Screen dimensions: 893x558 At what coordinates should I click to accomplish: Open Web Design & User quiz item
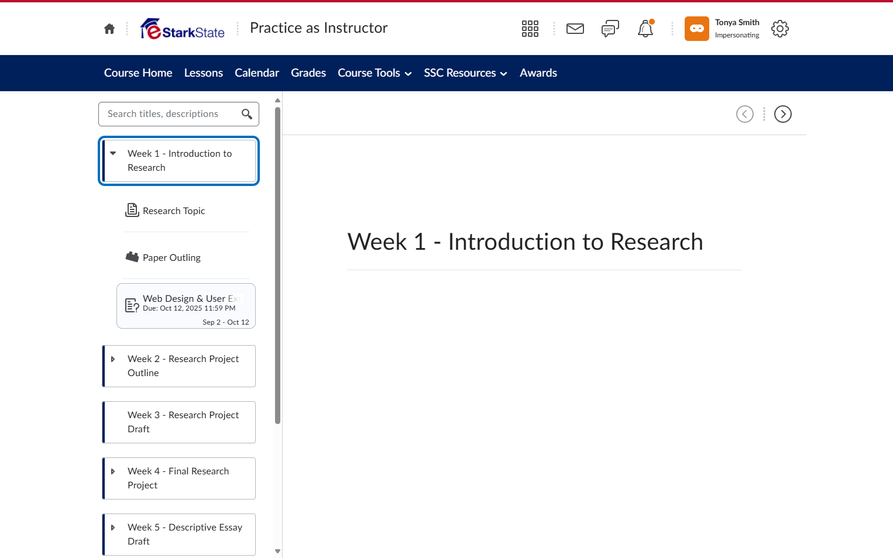(186, 306)
